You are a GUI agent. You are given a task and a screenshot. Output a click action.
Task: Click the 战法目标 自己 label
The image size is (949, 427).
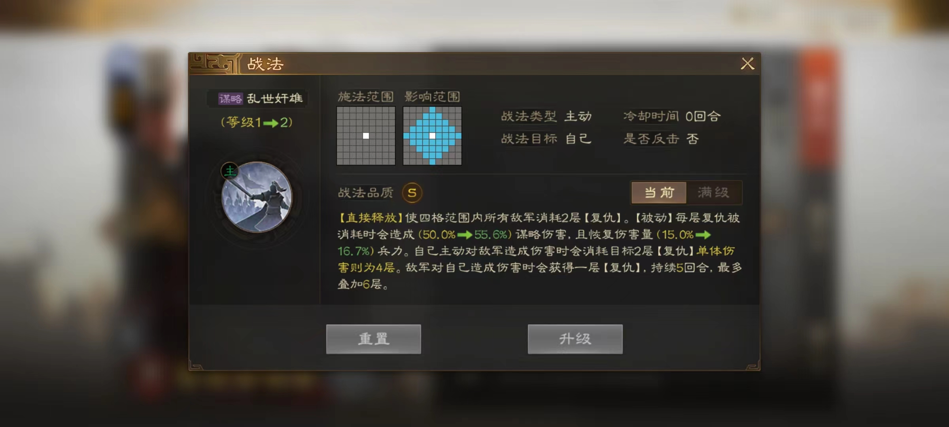click(x=546, y=139)
